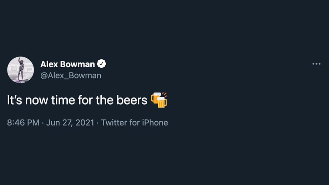Visit the @Alex_Bowman handle link
The width and height of the screenshot is (329, 185).
coord(71,75)
